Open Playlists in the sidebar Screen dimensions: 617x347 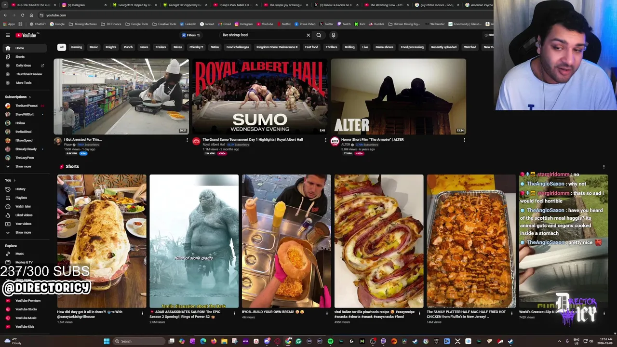point(21,198)
